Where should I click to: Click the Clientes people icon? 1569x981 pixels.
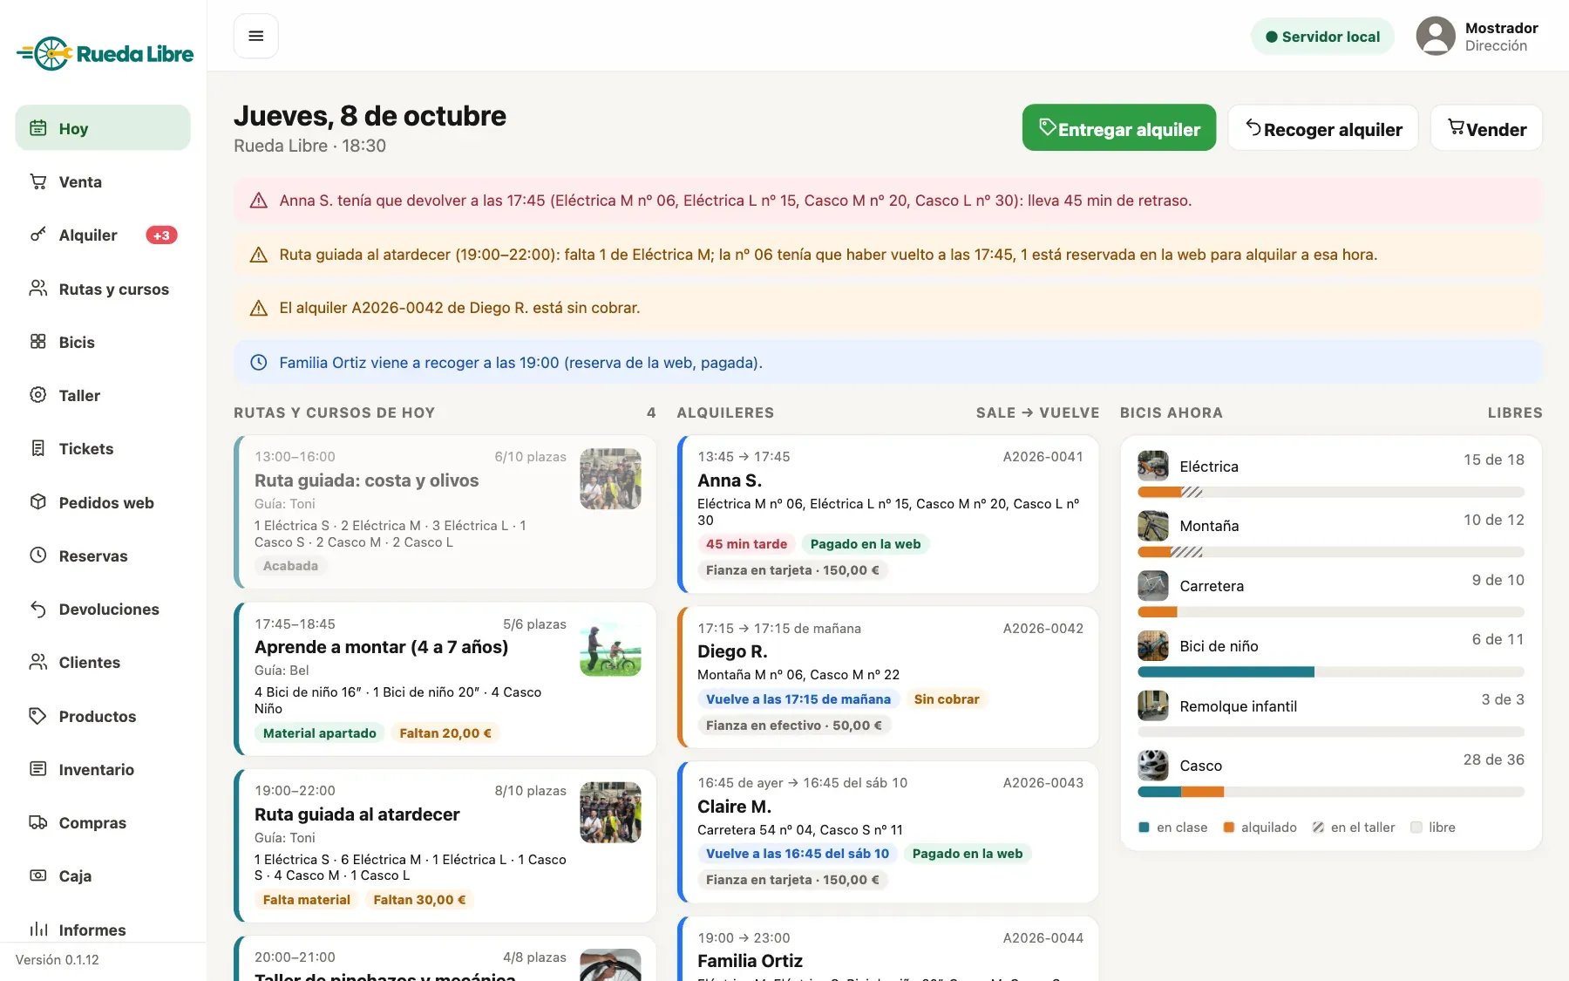coord(38,662)
